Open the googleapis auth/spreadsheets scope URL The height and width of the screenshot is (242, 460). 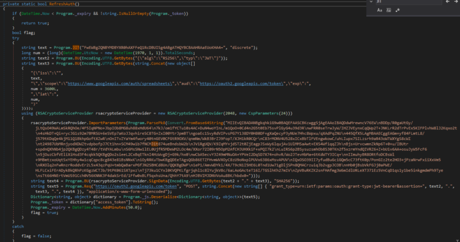(x=120, y=83)
